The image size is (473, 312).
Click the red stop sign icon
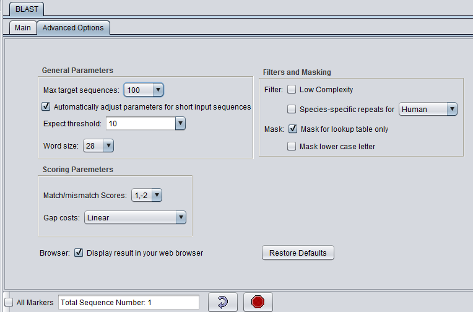(258, 302)
